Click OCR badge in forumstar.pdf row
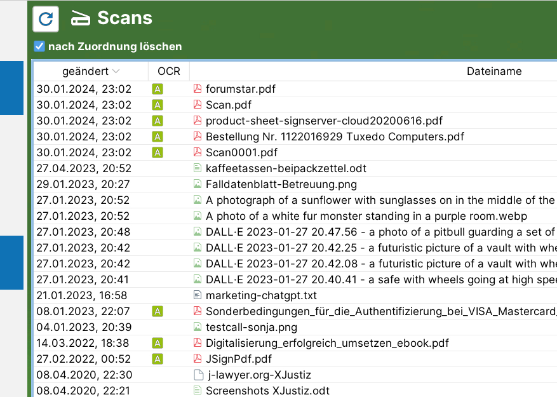The height and width of the screenshot is (397, 557). [158, 89]
